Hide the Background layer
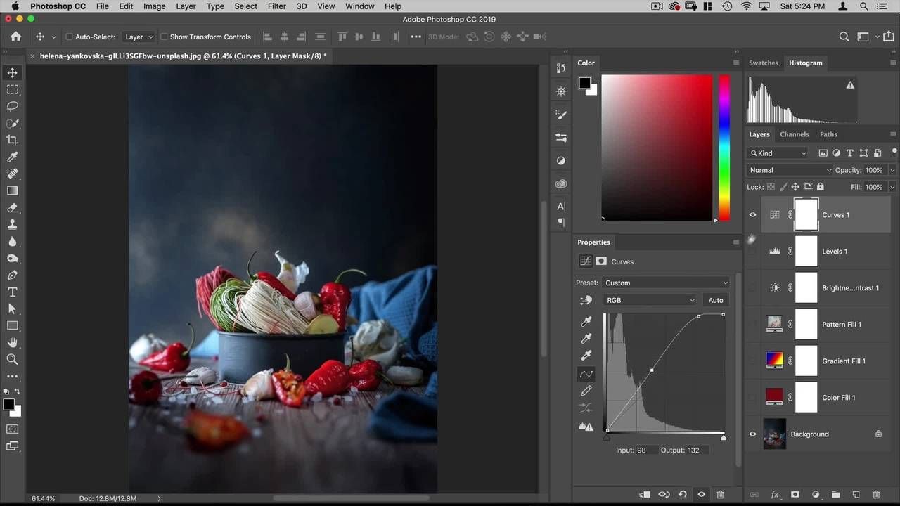900x506 pixels. [752, 434]
